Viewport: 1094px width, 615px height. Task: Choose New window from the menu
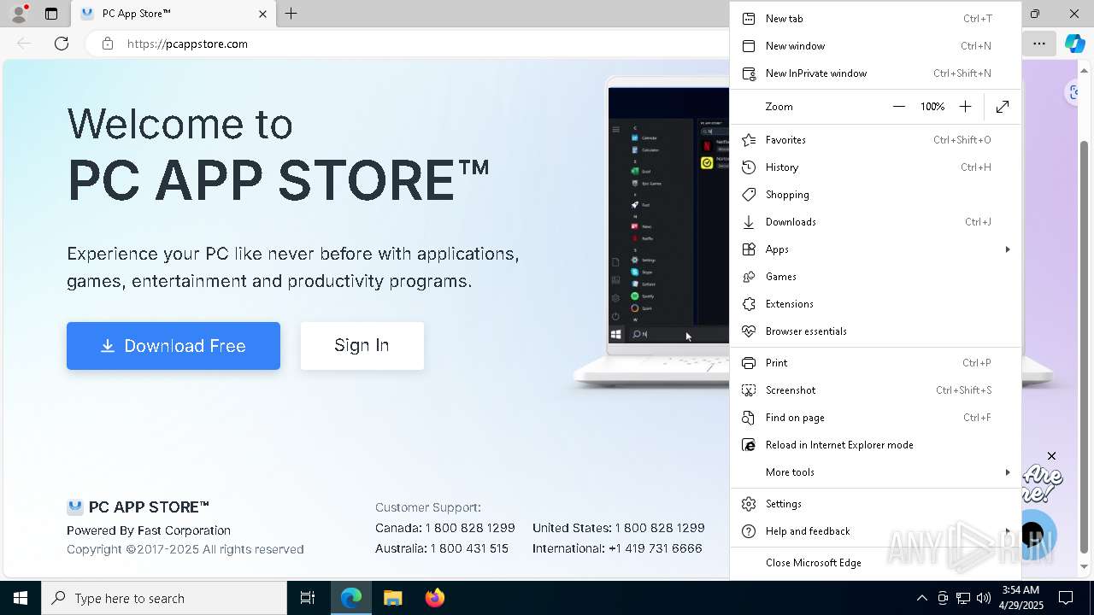[x=875, y=46]
